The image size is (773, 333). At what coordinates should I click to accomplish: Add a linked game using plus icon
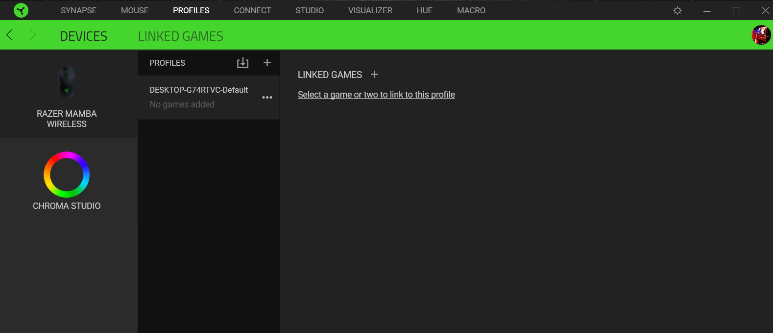[374, 75]
